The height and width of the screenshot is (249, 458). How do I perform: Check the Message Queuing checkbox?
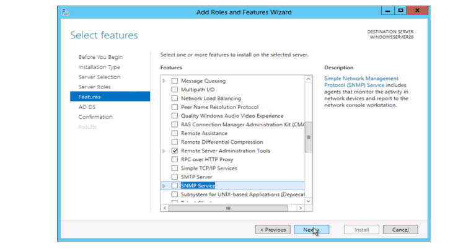[x=175, y=81]
